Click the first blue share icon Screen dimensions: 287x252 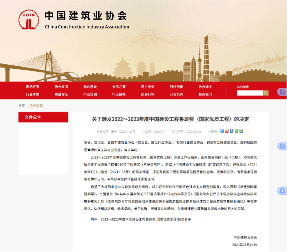tap(222, 131)
